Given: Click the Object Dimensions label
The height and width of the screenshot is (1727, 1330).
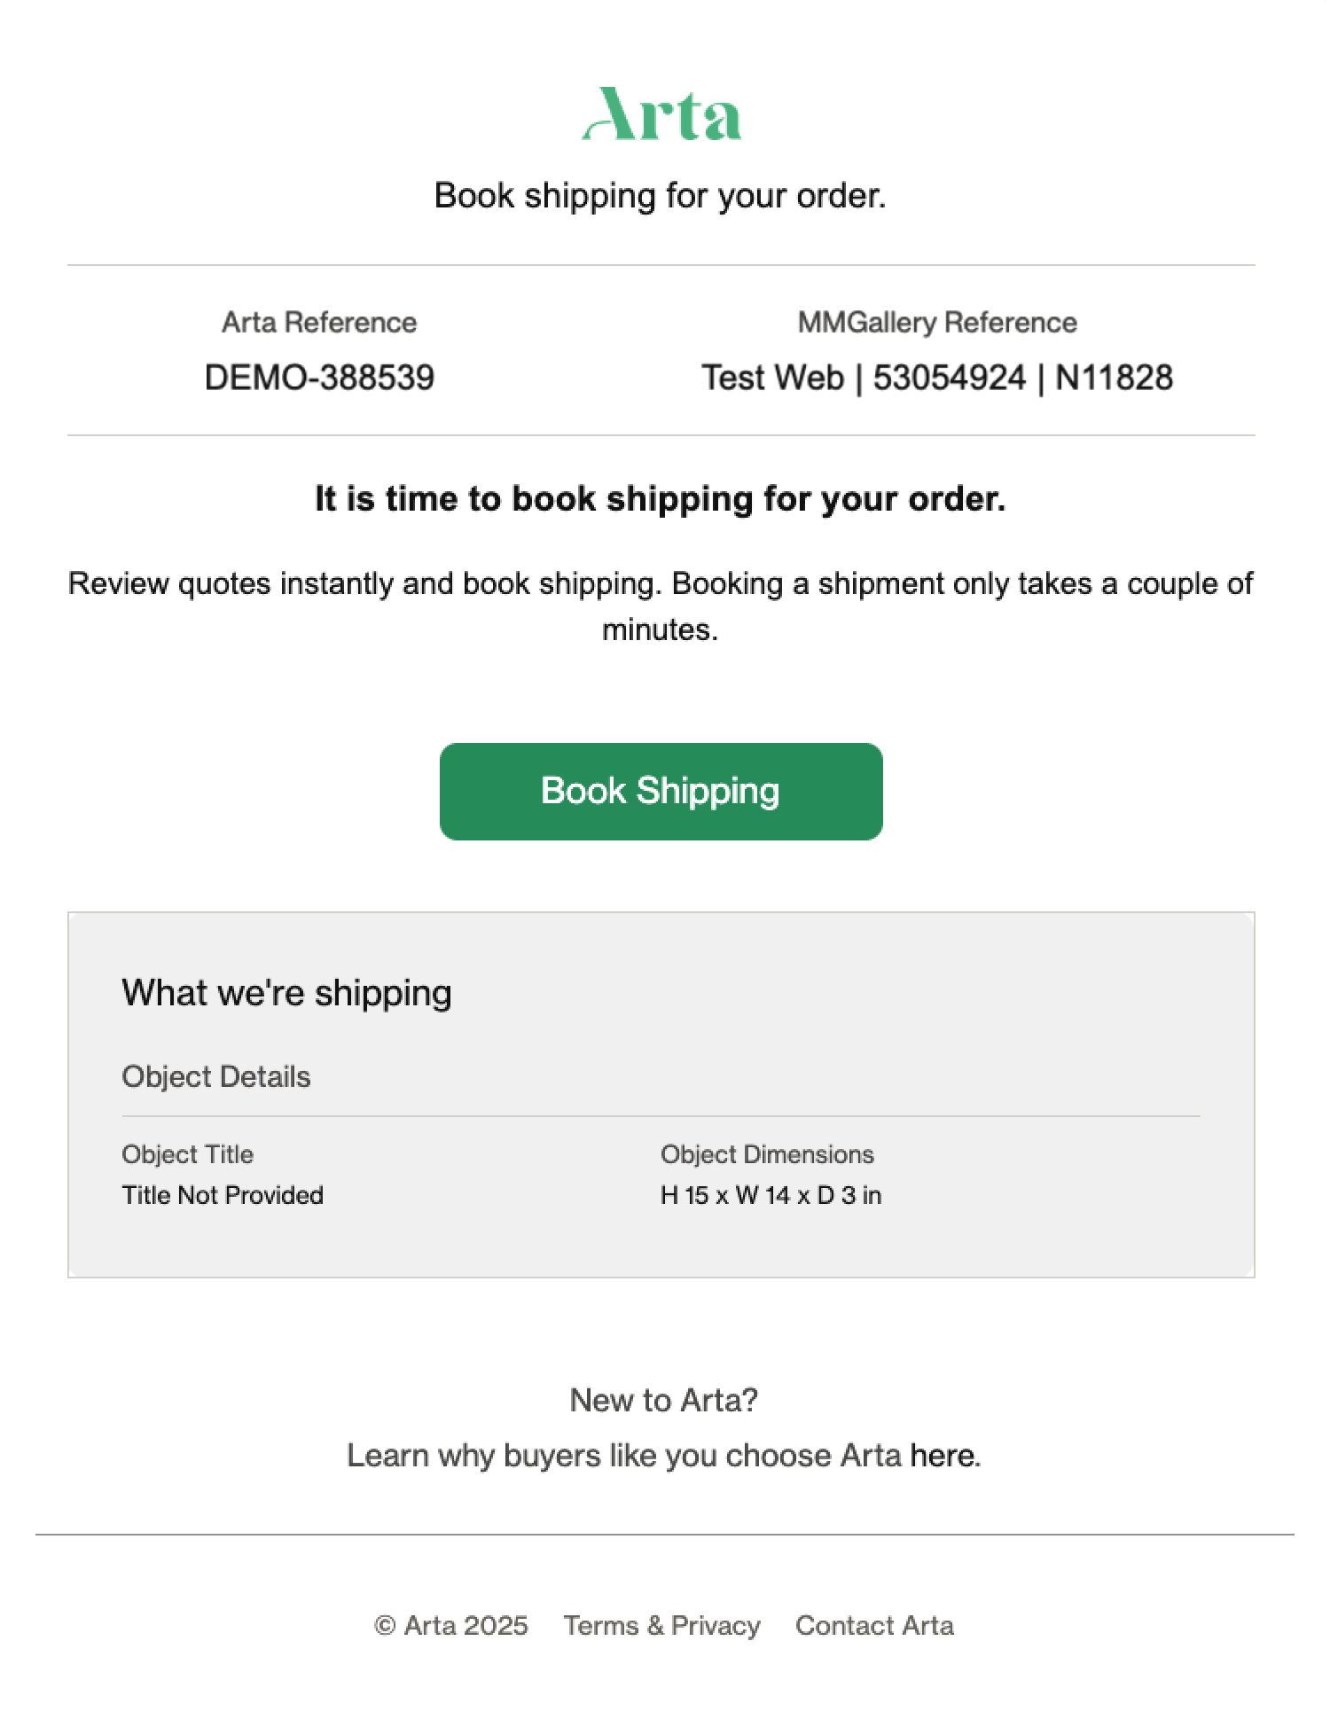Looking at the screenshot, I should [767, 1154].
